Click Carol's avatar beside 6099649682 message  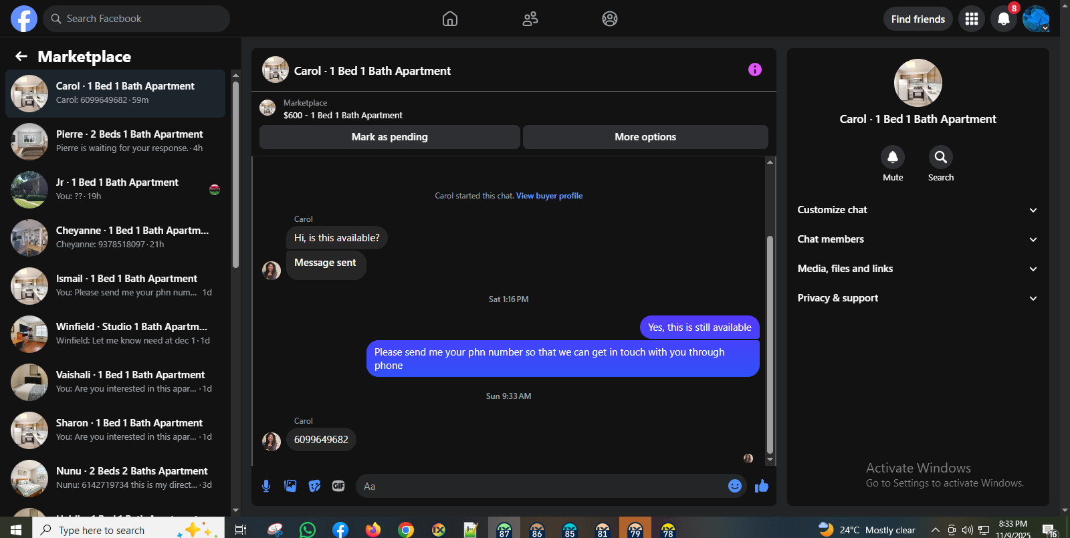(272, 441)
